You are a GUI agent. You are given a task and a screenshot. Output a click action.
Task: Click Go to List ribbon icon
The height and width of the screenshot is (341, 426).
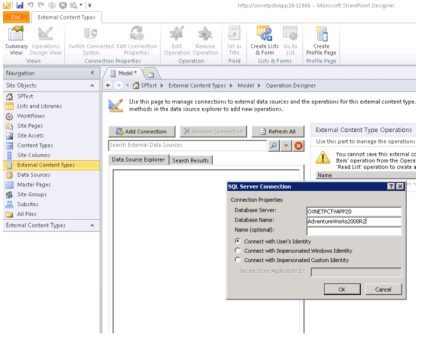[x=290, y=41]
